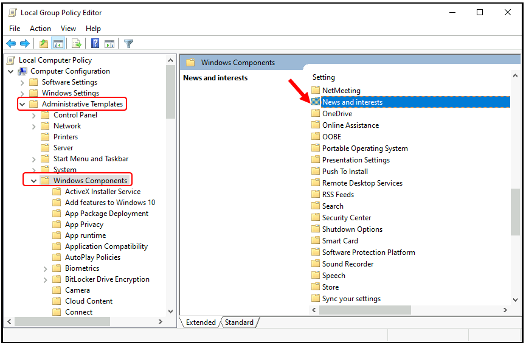Screen dimensions: 526x345
Task: Switch to the Standard tab
Action: pyautogui.click(x=239, y=322)
